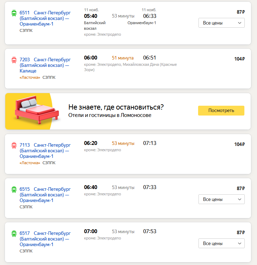Open train 6515 route link

[x=45, y=195]
